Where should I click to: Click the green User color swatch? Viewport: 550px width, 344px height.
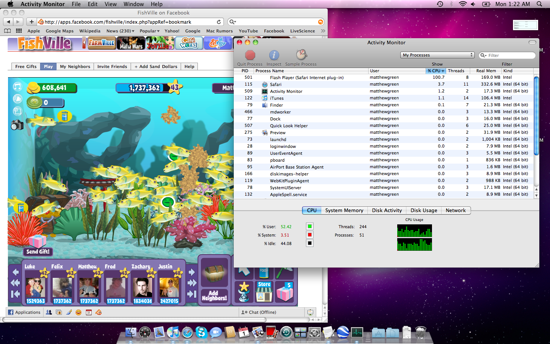tap(310, 226)
